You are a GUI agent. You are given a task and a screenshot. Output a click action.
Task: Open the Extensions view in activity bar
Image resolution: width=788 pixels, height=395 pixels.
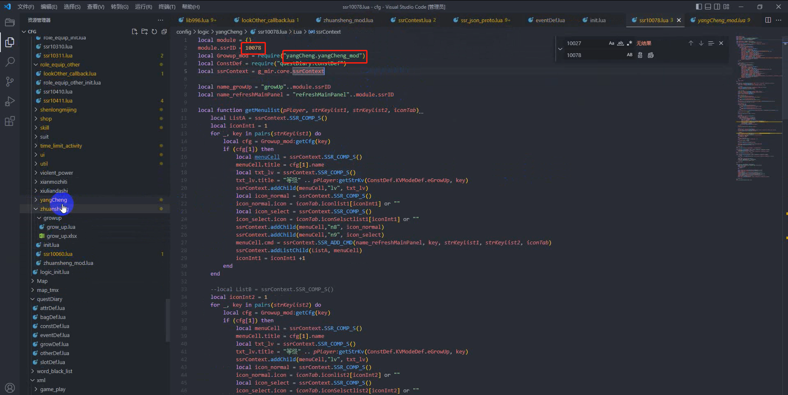[x=10, y=121]
